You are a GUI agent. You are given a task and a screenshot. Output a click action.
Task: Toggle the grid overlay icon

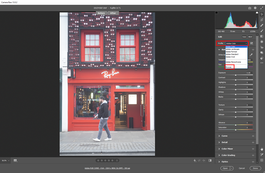pyautogui.click(x=262, y=160)
